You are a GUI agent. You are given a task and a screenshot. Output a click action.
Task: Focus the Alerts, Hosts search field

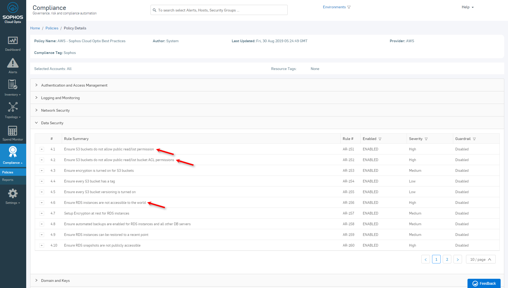coord(219,10)
